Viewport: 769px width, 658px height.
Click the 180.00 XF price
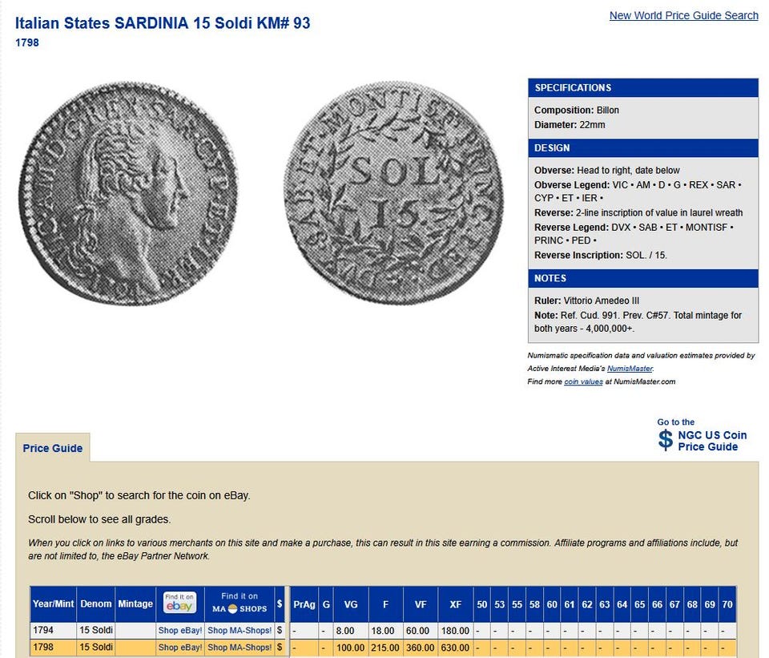[x=456, y=631]
